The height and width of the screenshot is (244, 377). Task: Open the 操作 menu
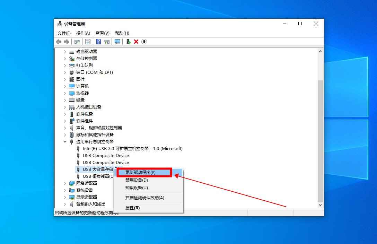pyautogui.click(x=82, y=33)
